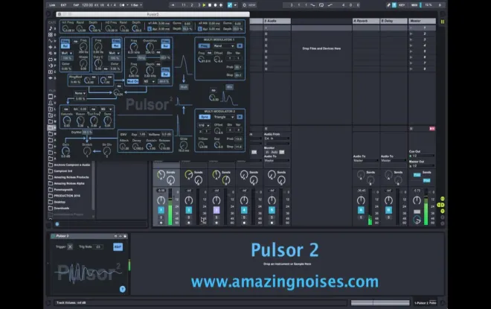Open the Amazing Noises Products folder
This screenshot has width=491, height=309.
tap(71, 177)
